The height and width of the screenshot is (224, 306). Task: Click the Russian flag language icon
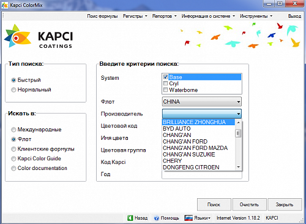pyautogui.click(x=188, y=218)
